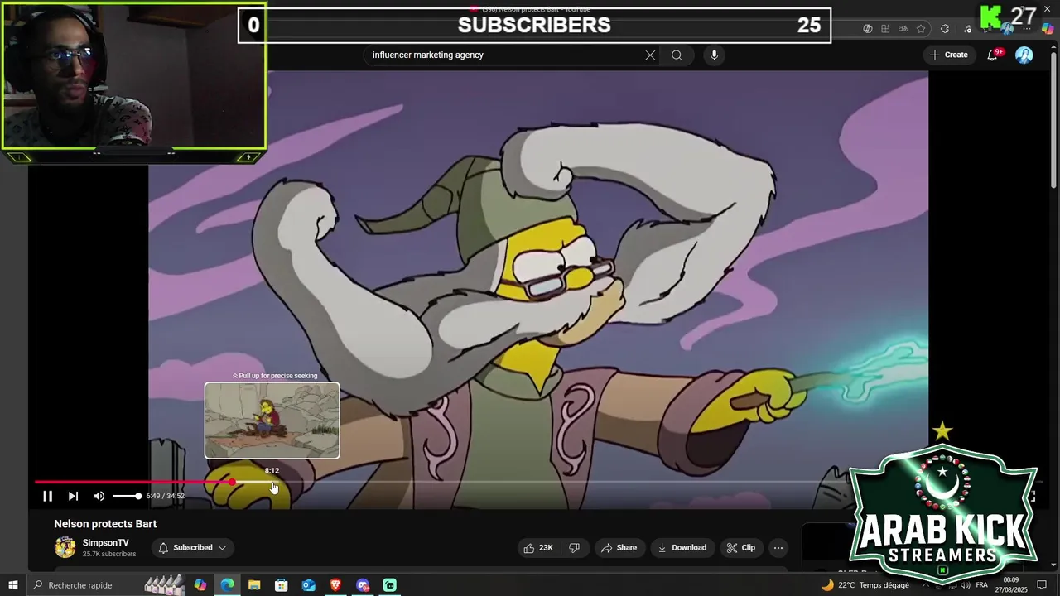Click the 6:49 / 34:52 time display
Screen dimensions: 1060x596
tap(165, 496)
